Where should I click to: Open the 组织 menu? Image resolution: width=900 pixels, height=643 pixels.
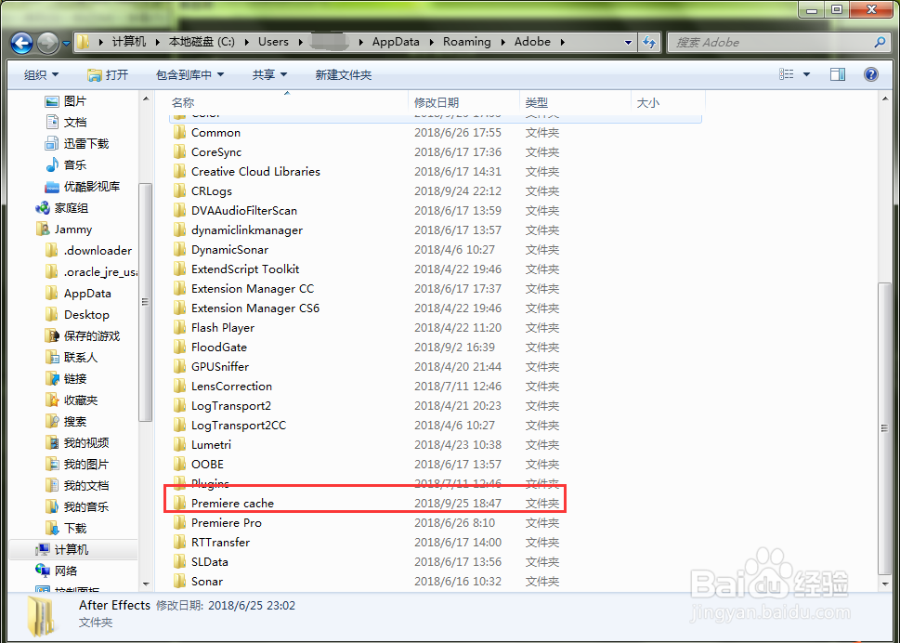41,74
